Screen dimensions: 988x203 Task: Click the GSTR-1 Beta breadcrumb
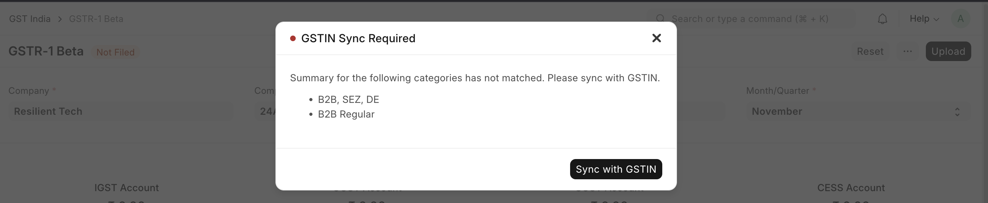(x=96, y=19)
